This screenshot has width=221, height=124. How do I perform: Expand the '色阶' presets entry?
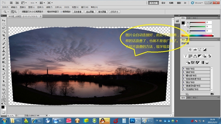[x=184, y=68]
